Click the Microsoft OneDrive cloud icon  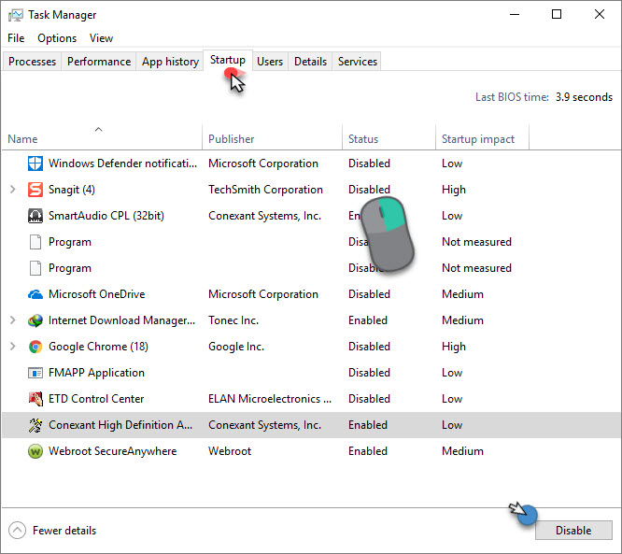(35, 294)
